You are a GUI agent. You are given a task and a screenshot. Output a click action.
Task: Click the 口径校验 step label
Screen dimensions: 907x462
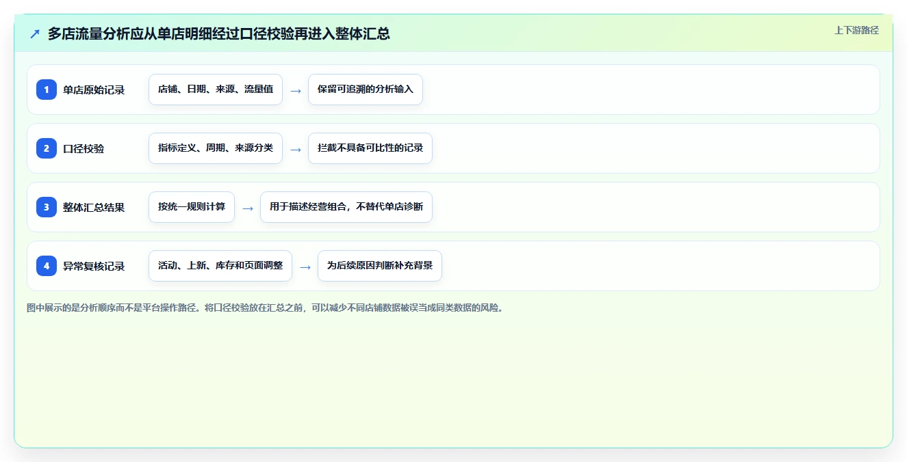tap(84, 148)
